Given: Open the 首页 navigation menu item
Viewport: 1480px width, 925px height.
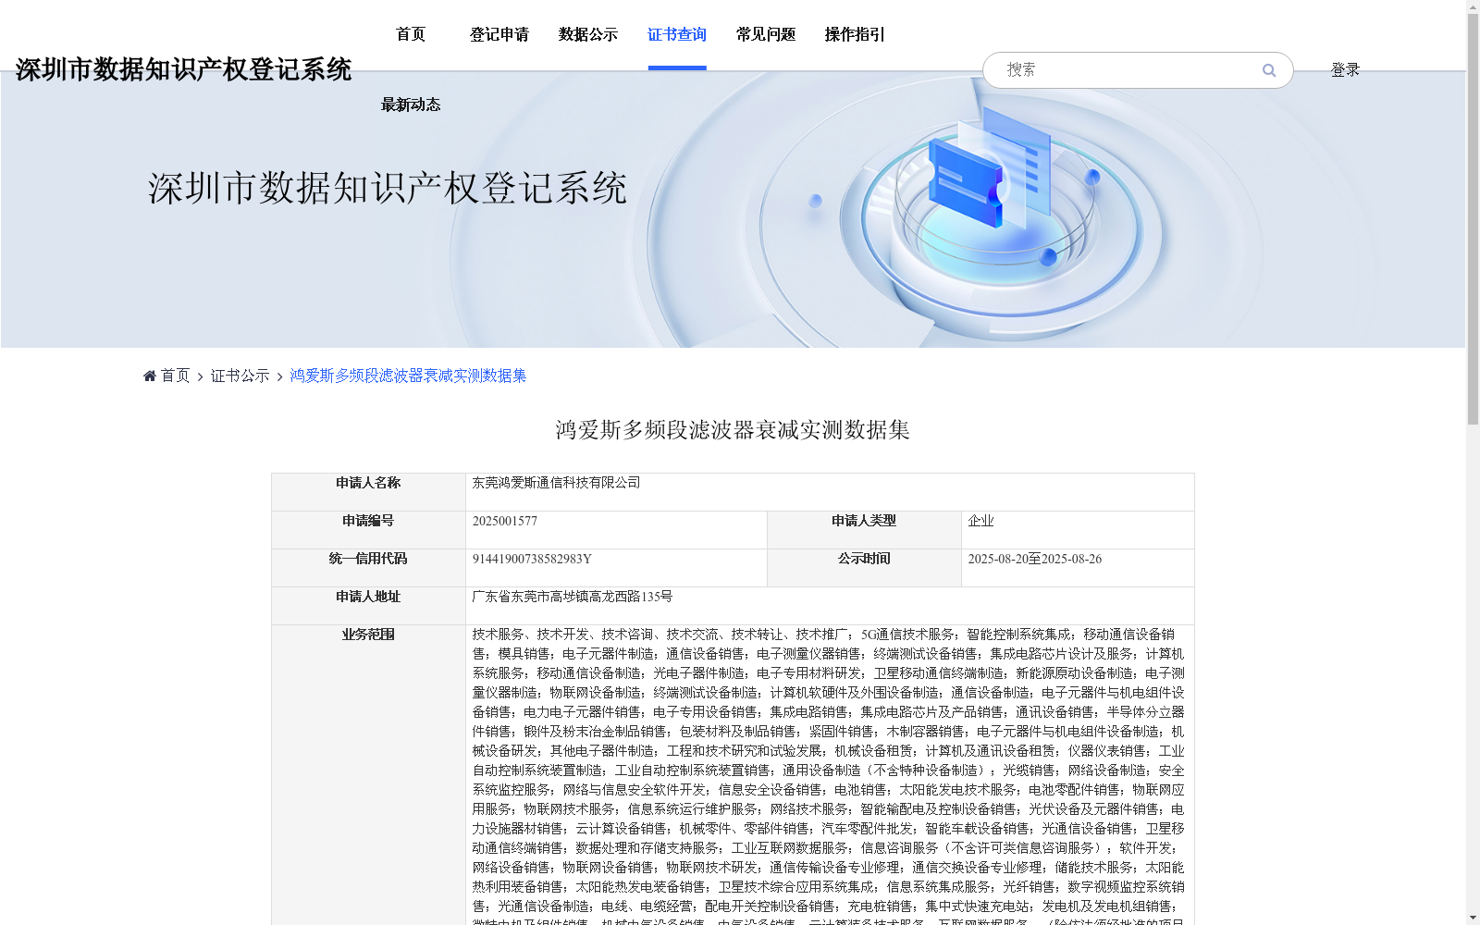Looking at the screenshot, I should (x=411, y=34).
